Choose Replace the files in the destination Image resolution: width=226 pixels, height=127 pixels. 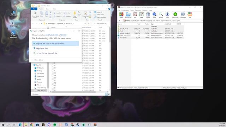pyautogui.click(x=55, y=43)
